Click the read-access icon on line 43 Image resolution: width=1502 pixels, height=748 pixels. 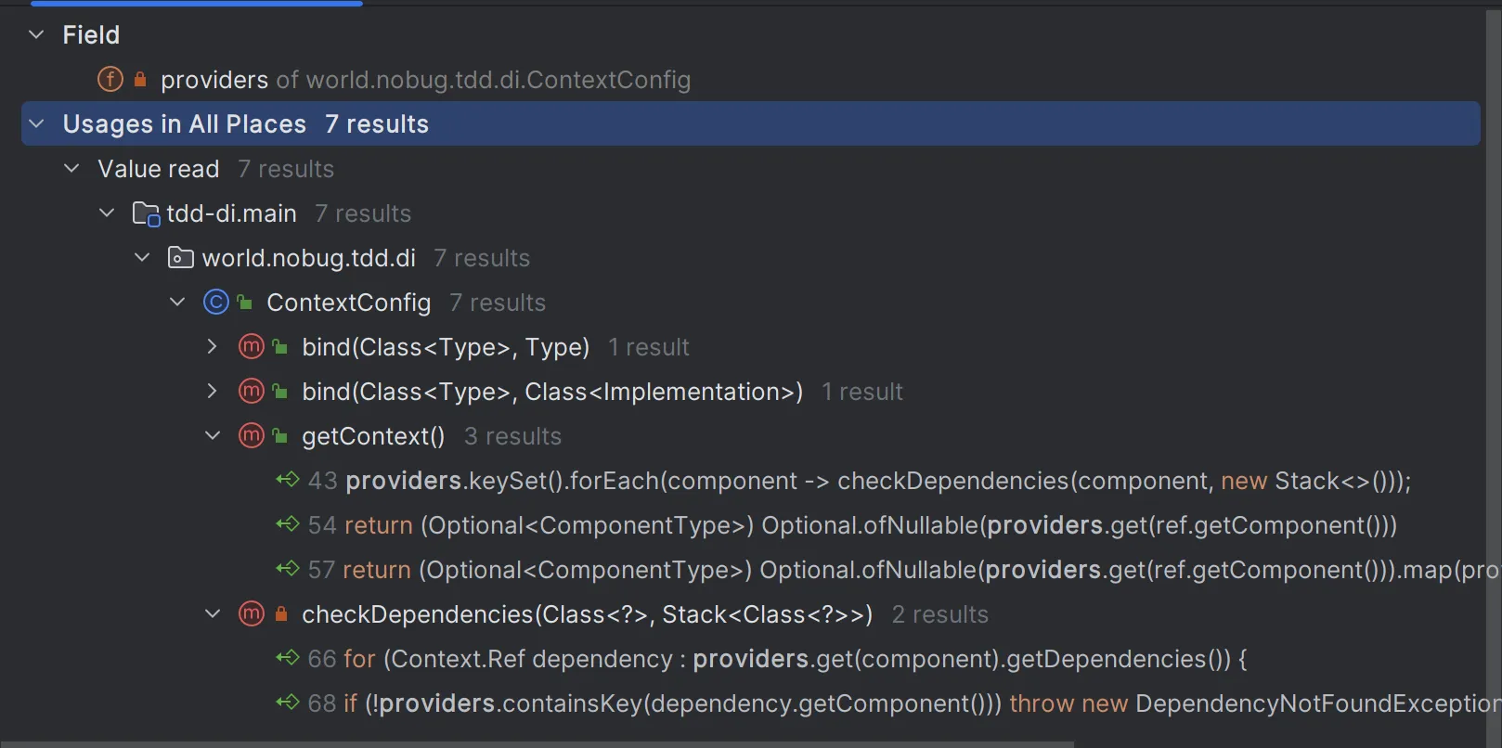tap(288, 480)
